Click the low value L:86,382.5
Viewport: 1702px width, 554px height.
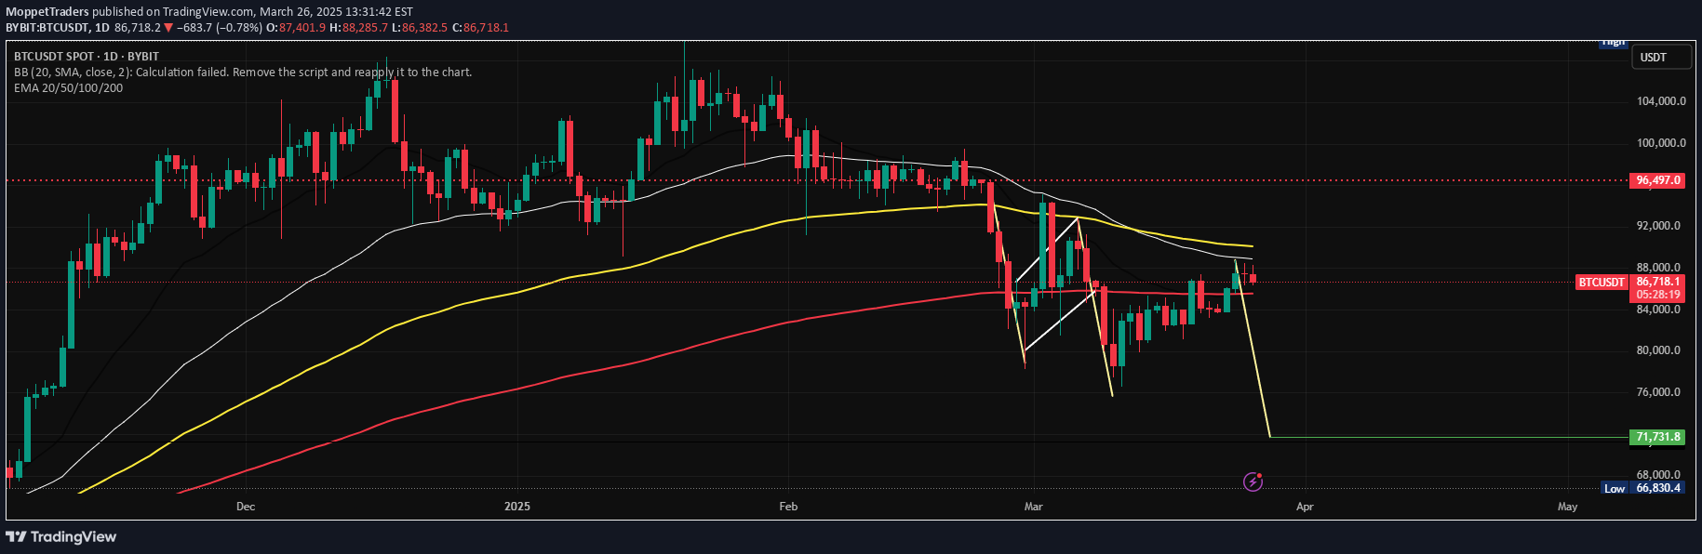[420, 28]
